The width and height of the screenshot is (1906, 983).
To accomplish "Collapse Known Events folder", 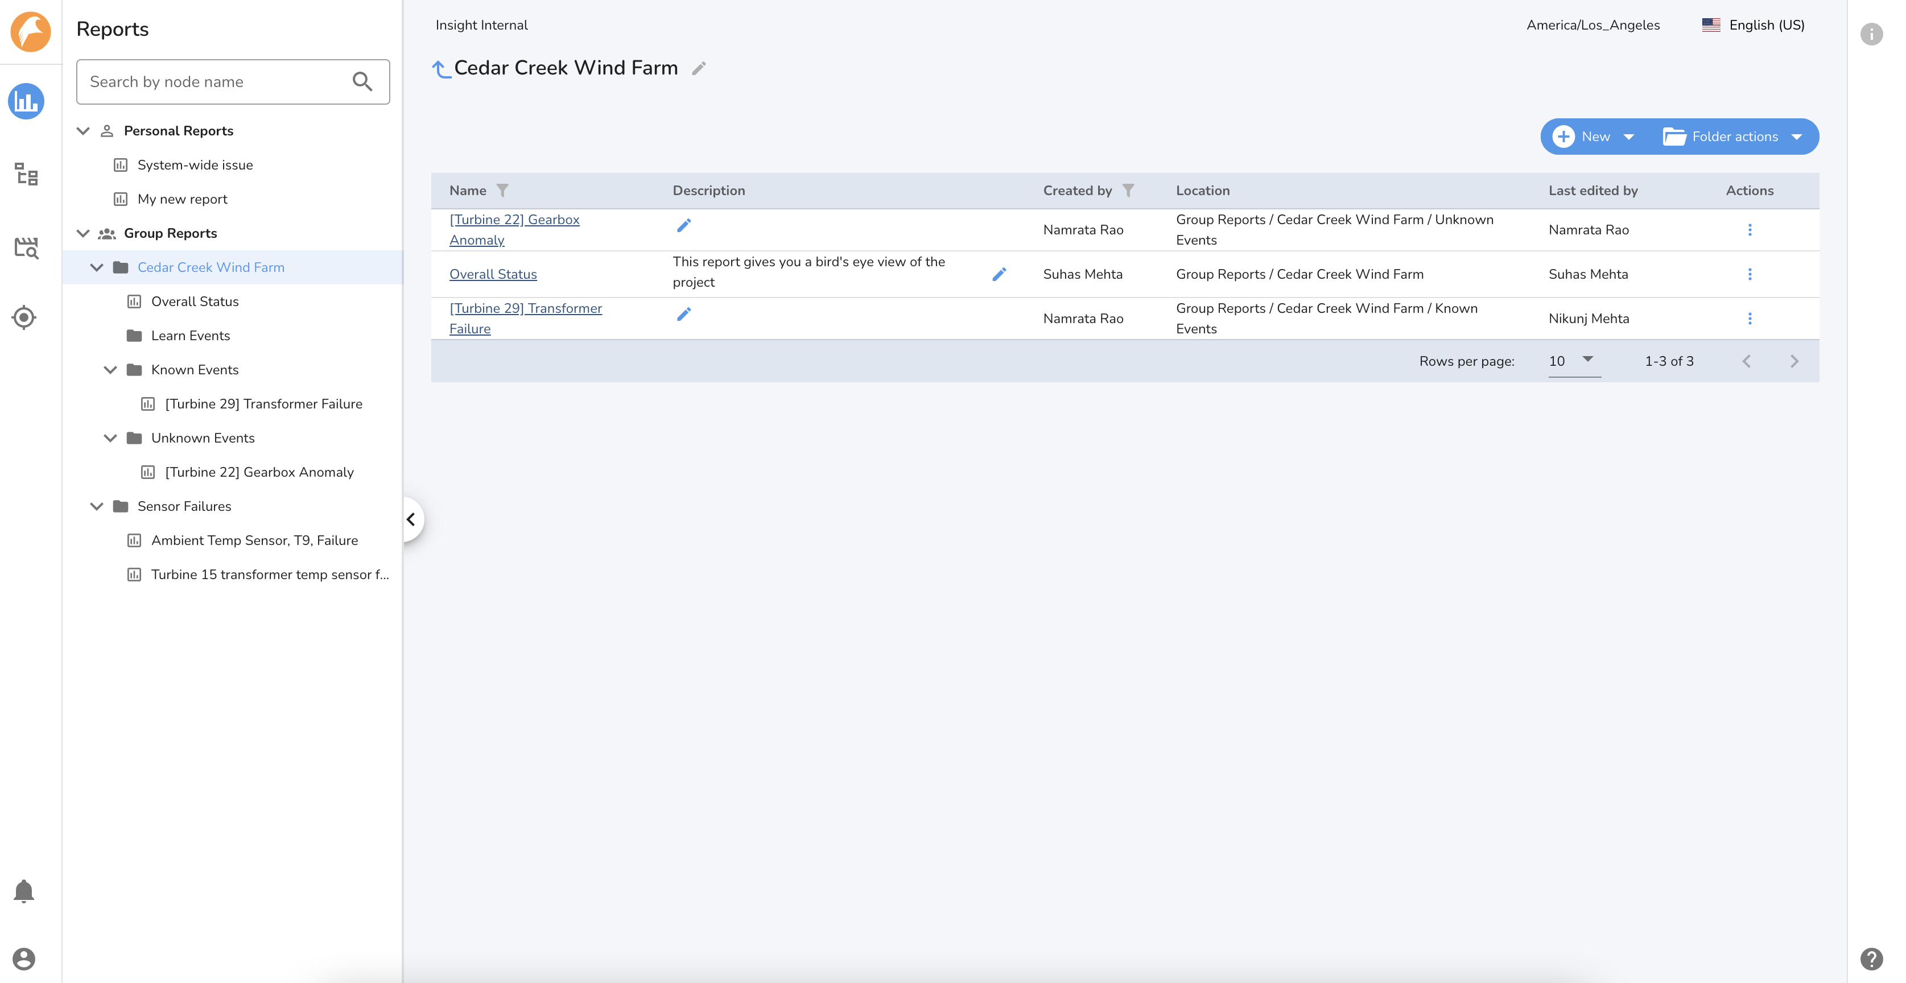I will click(110, 370).
